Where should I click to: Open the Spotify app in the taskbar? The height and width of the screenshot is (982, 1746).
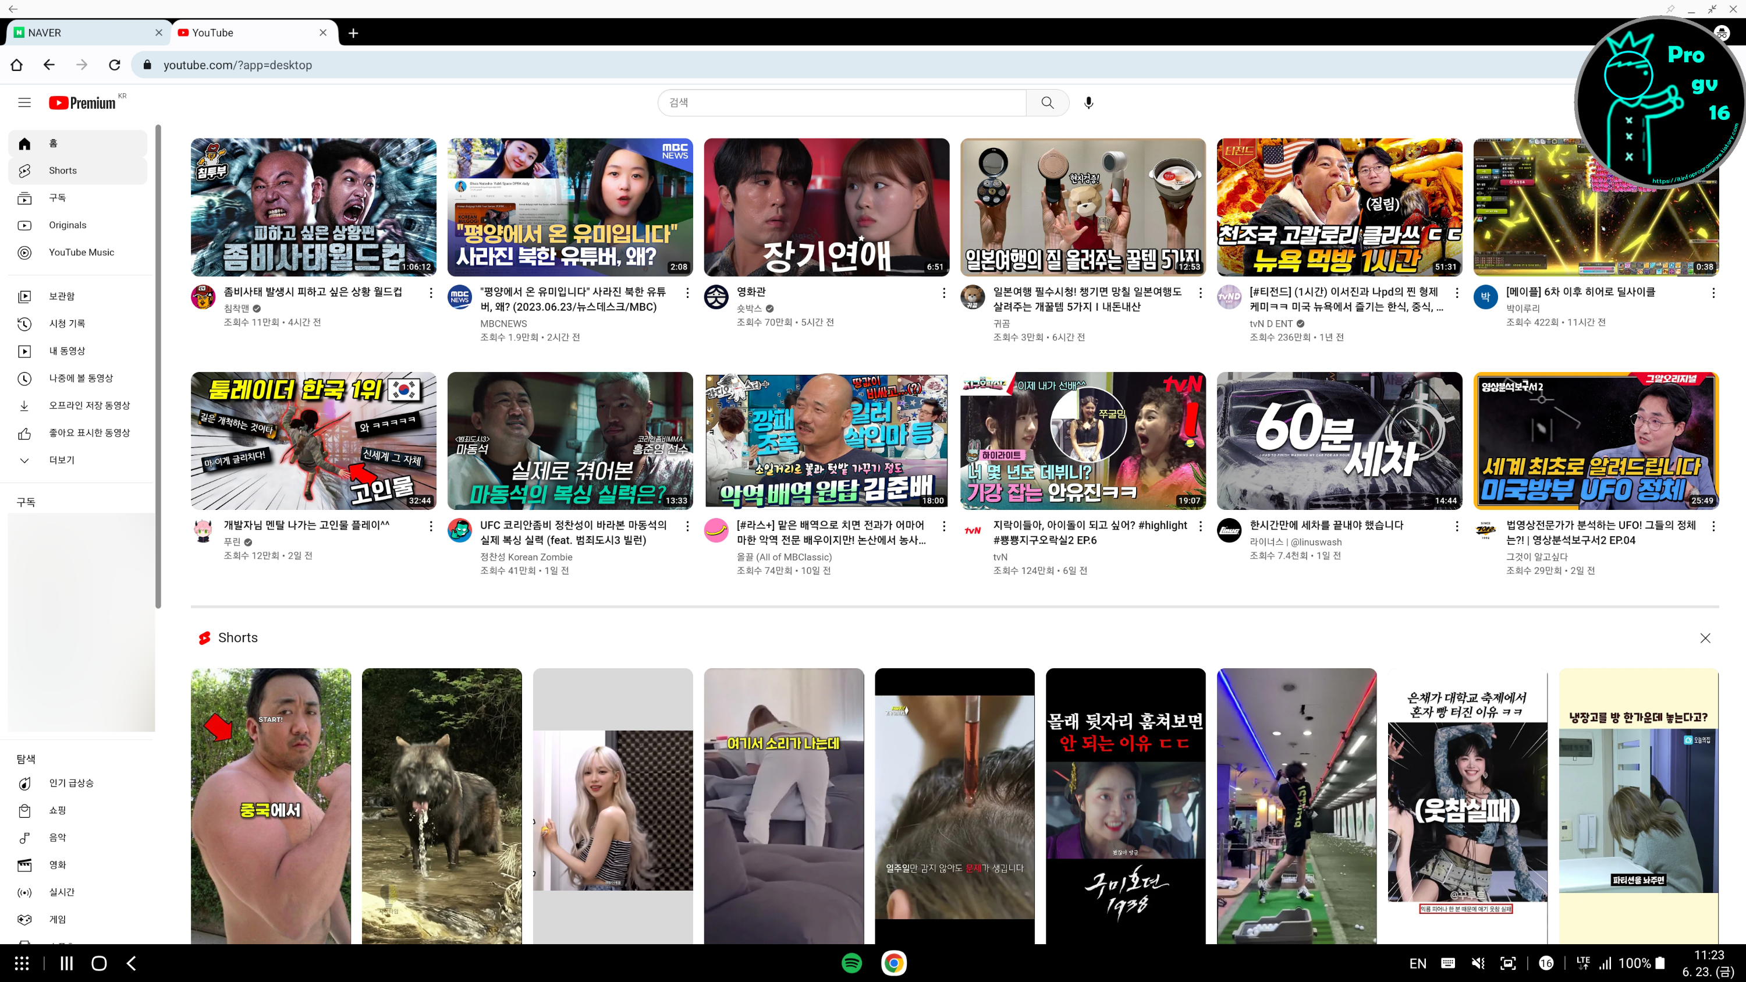(x=851, y=963)
